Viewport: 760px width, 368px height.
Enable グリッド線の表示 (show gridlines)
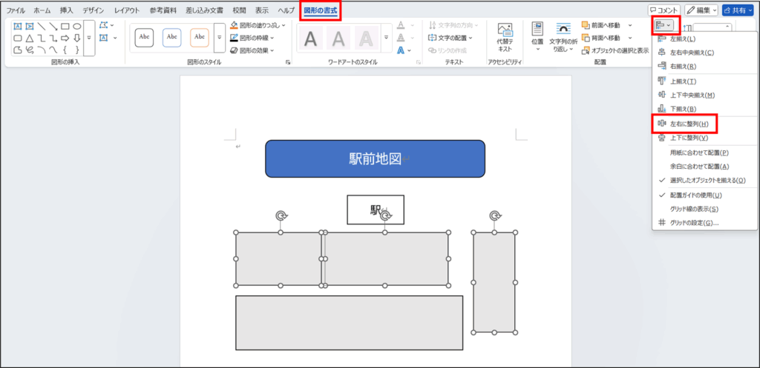(693, 210)
